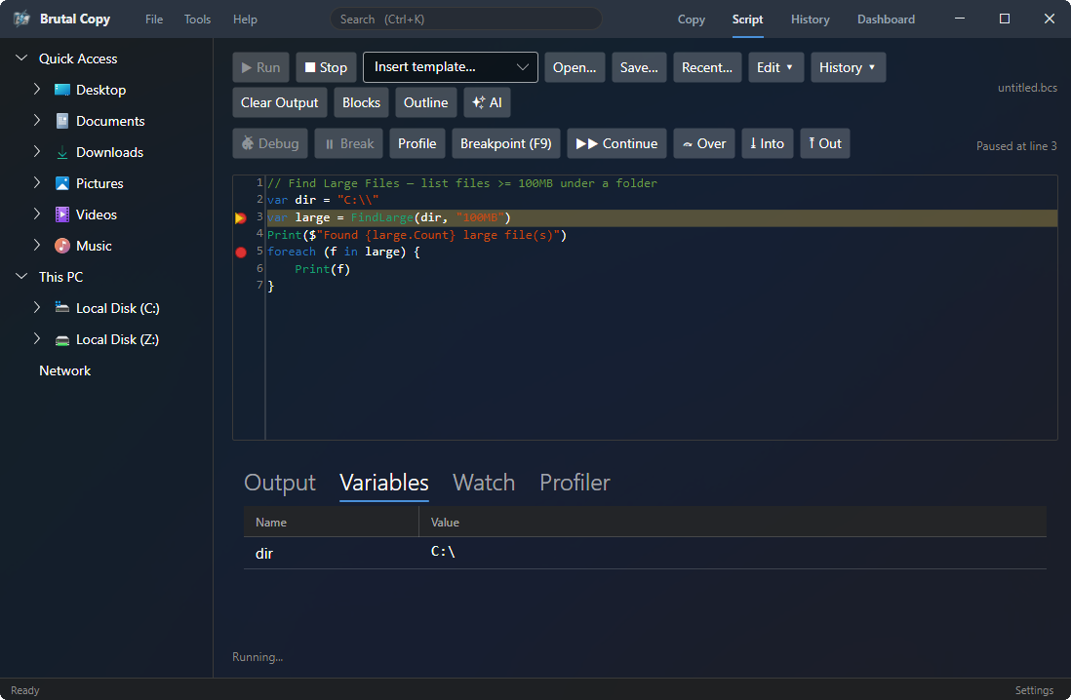Open the Edit dropdown menu
Screen dimensions: 1071x700
pyautogui.click(x=775, y=67)
